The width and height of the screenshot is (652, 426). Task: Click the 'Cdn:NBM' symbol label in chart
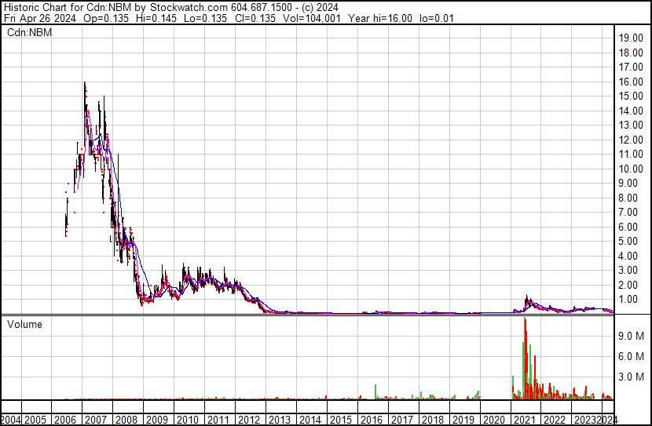pos(29,32)
